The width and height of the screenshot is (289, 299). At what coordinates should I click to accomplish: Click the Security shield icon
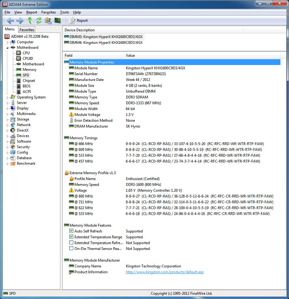point(13,147)
